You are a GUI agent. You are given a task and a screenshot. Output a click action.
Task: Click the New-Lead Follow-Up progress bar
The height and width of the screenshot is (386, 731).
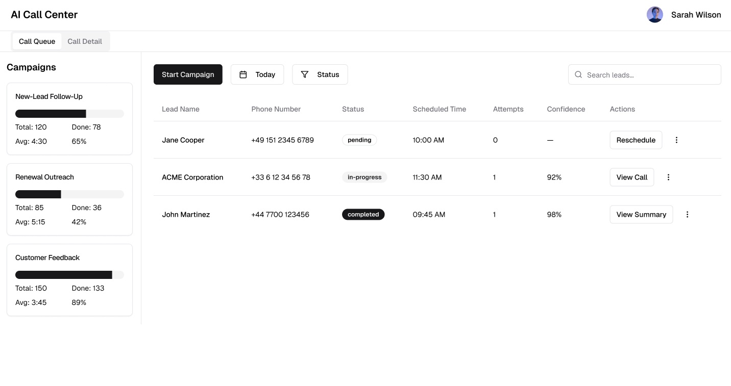(69, 114)
